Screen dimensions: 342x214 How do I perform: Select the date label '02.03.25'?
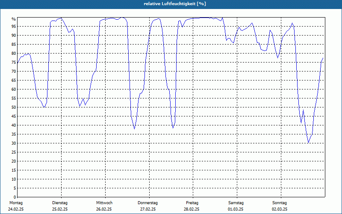(280, 209)
